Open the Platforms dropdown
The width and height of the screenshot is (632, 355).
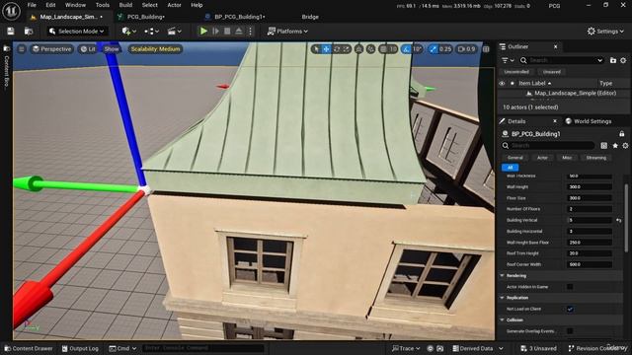[287, 31]
